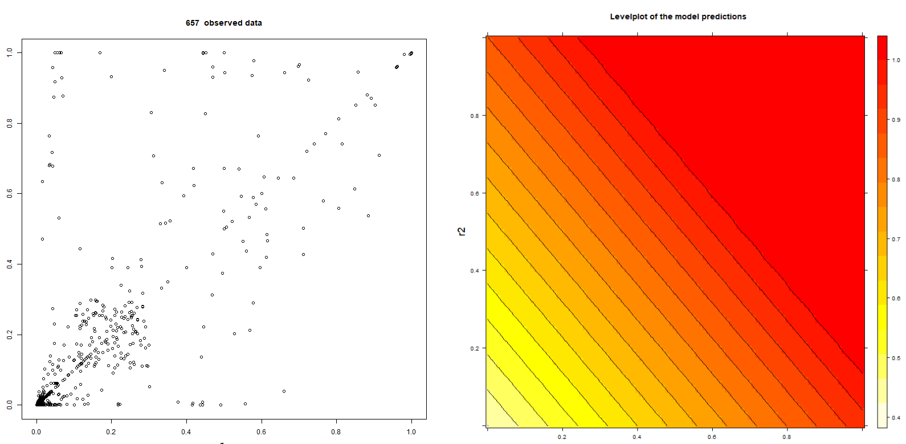906x444 pixels.
Task: Click the "657 observed data" plot title
Action: tap(224, 23)
